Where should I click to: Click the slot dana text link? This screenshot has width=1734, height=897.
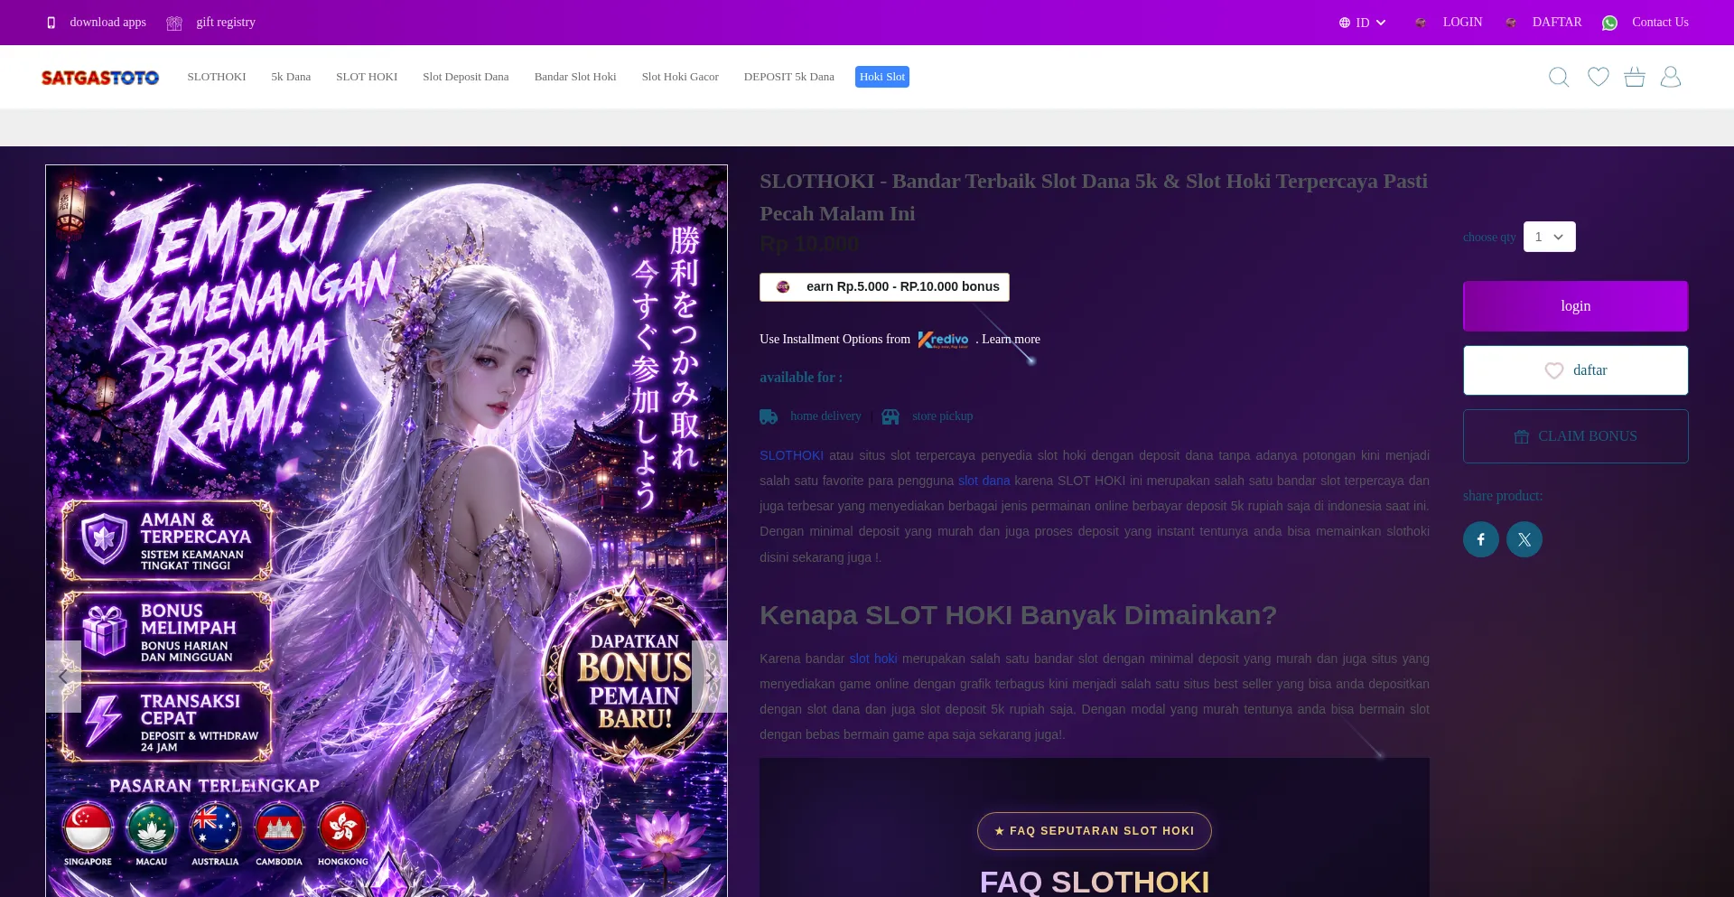(984, 481)
